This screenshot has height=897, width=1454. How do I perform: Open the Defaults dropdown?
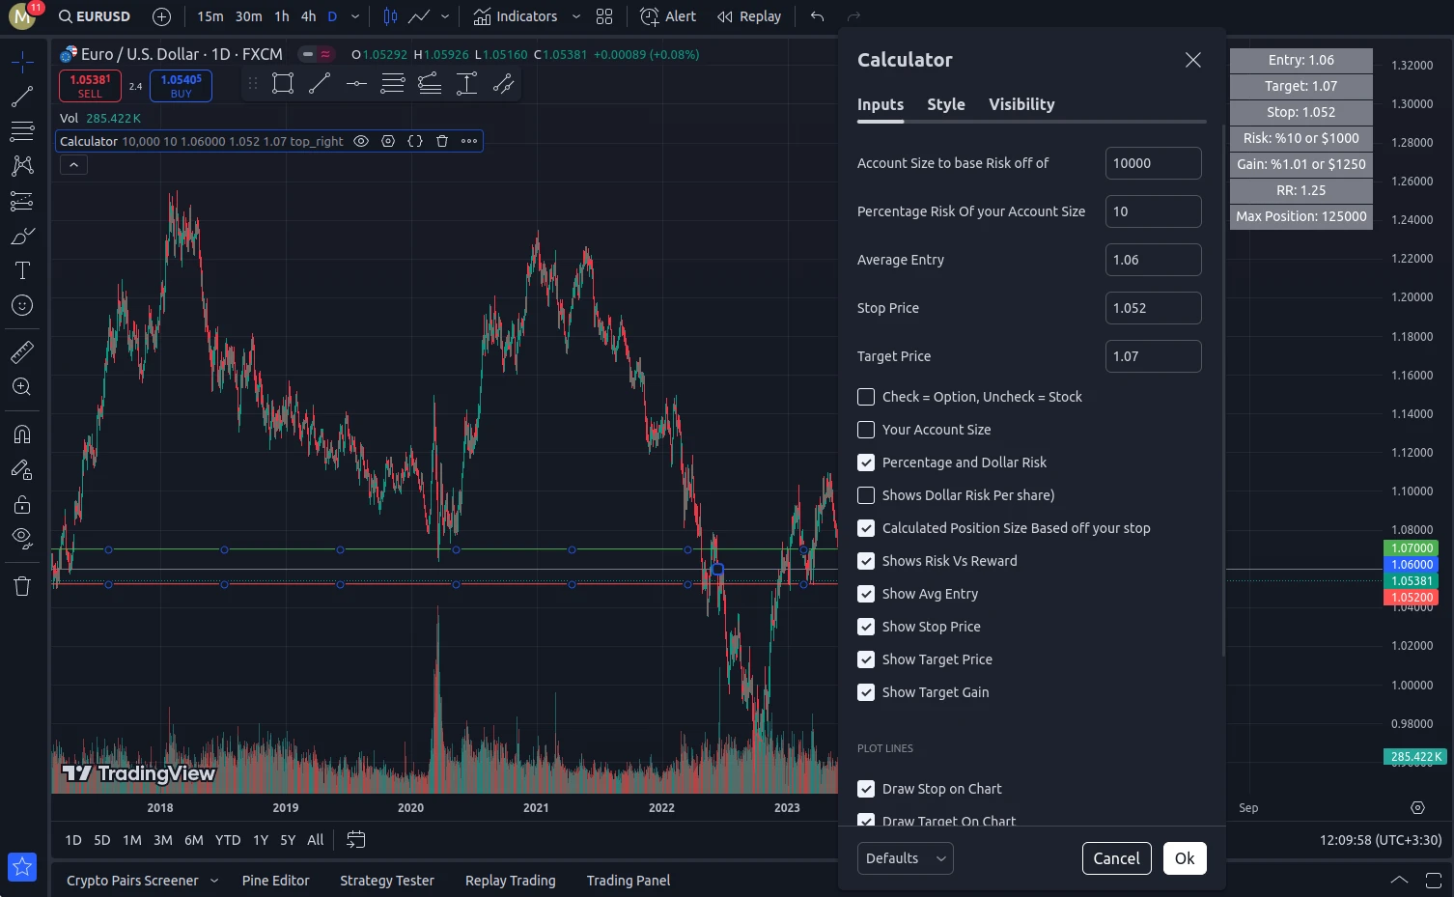(905, 858)
